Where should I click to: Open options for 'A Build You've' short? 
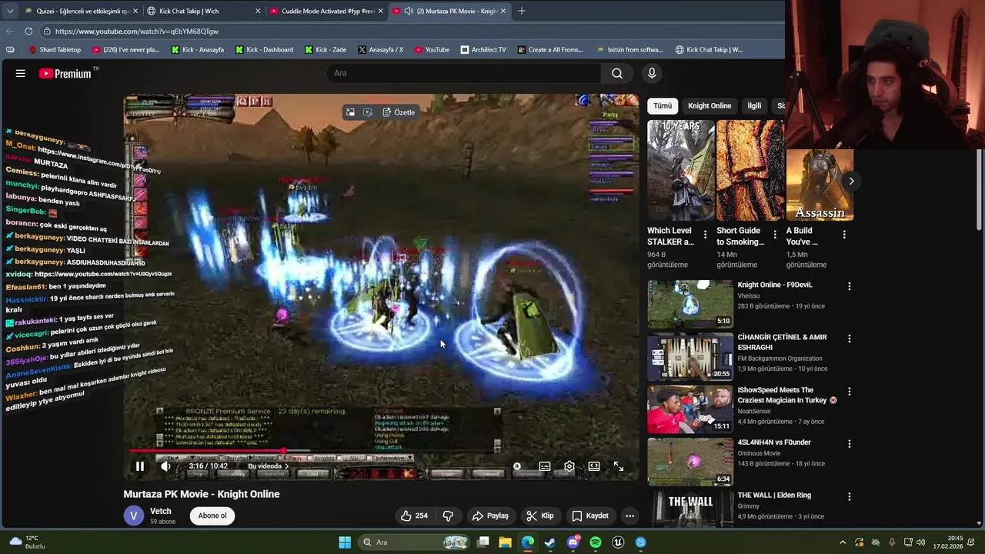[844, 235]
